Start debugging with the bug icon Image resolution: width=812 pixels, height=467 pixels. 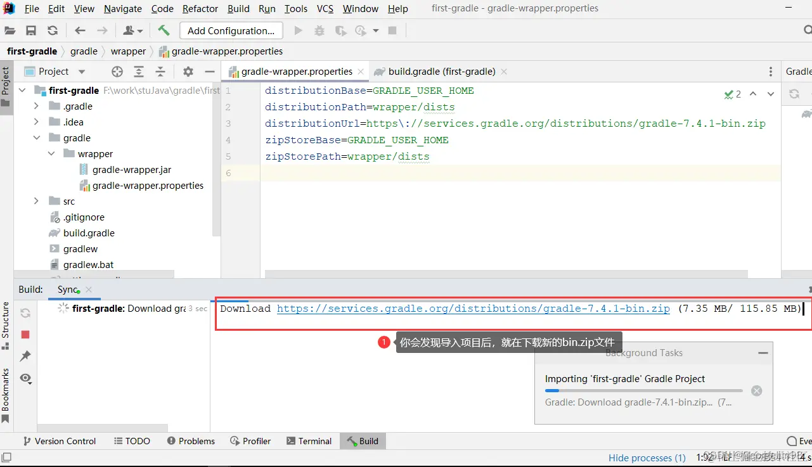pyautogui.click(x=319, y=30)
